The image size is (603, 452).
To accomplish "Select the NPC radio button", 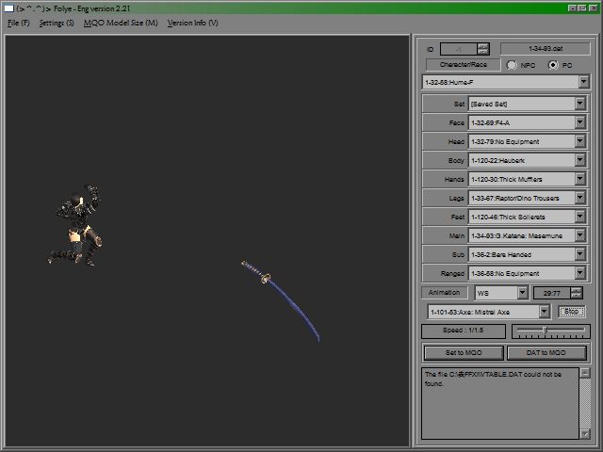I will point(513,65).
